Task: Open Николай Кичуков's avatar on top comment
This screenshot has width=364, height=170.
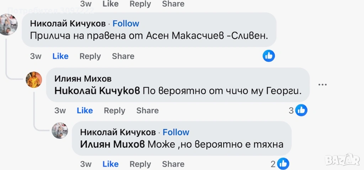Action: click(8, 24)
